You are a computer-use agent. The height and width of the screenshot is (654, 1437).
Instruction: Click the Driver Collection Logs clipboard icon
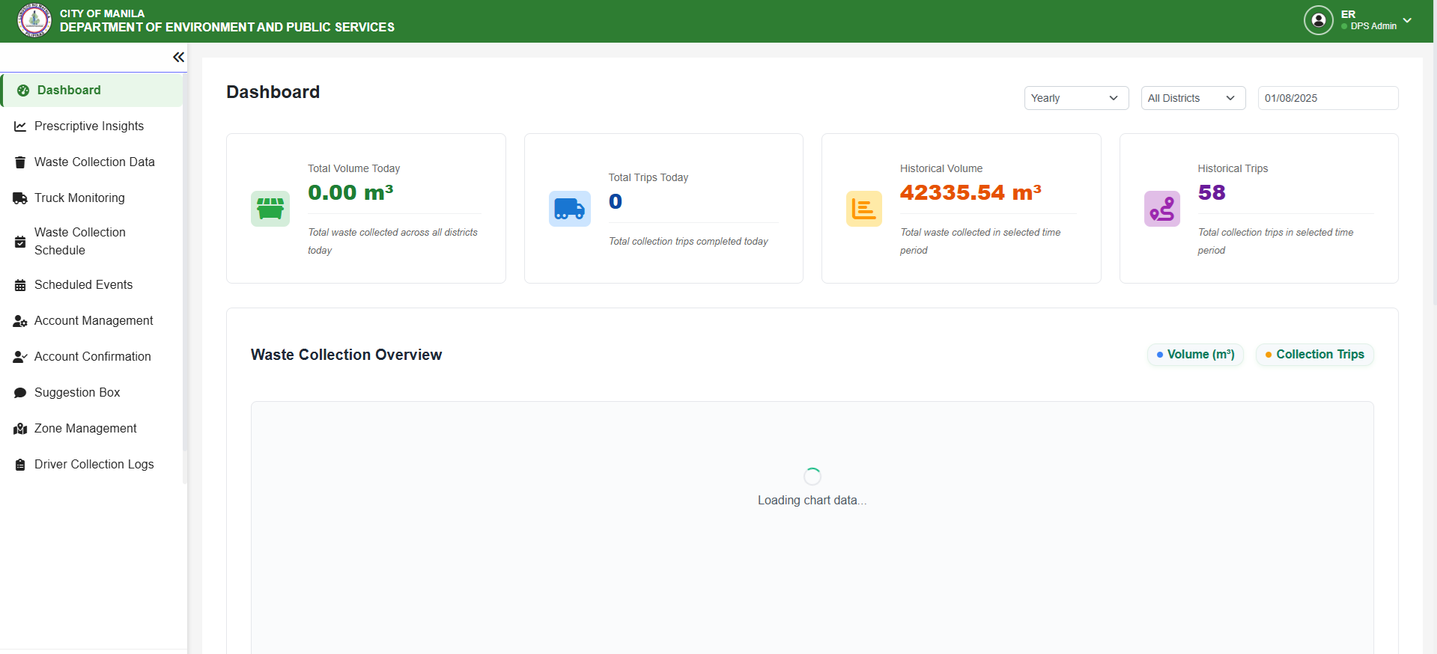20,465
